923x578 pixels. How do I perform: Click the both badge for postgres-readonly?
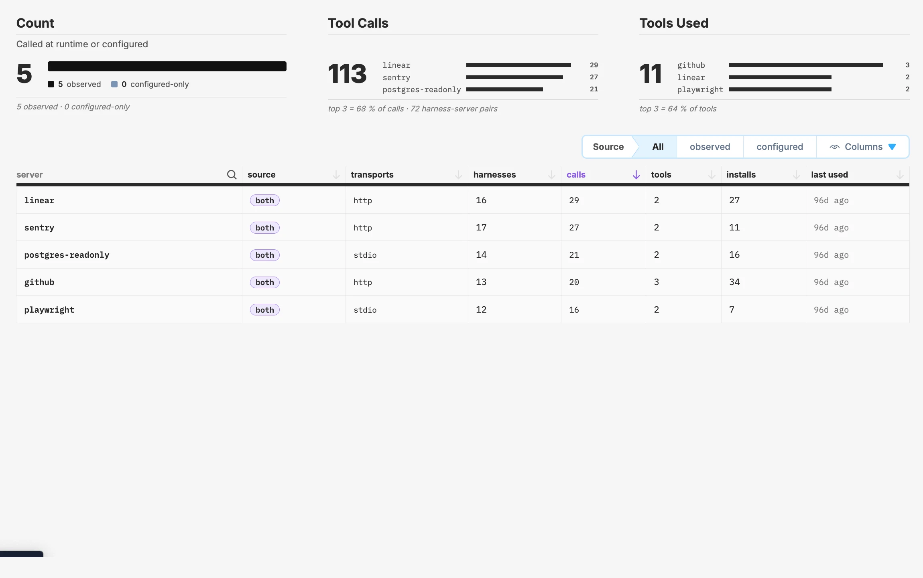coord(265,255)
